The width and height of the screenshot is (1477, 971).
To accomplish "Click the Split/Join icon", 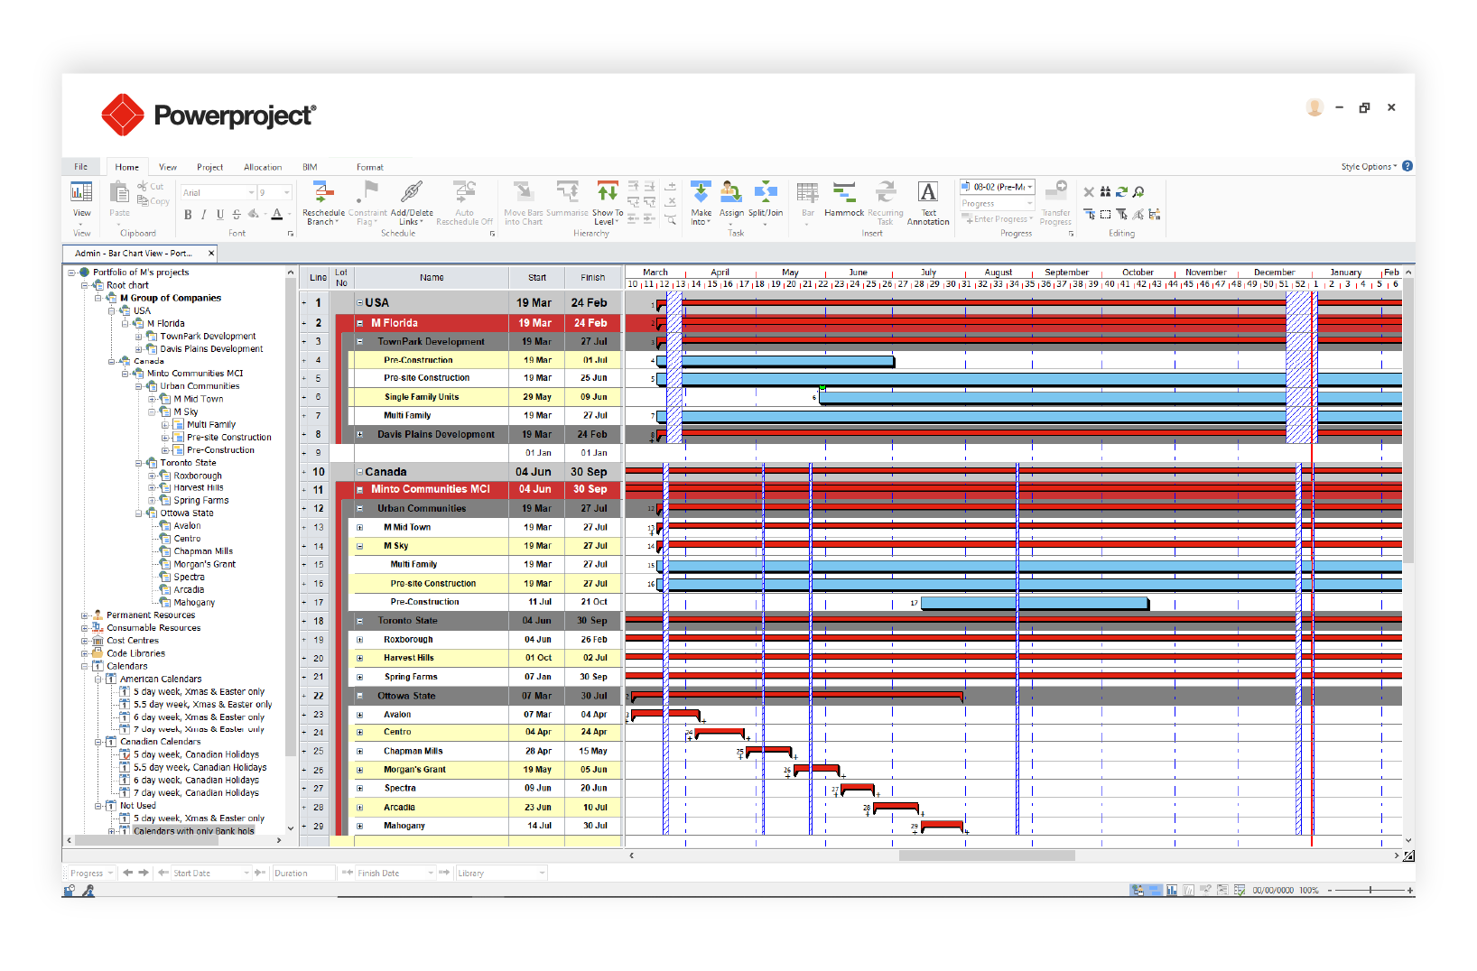I will [x=766, y=191].
